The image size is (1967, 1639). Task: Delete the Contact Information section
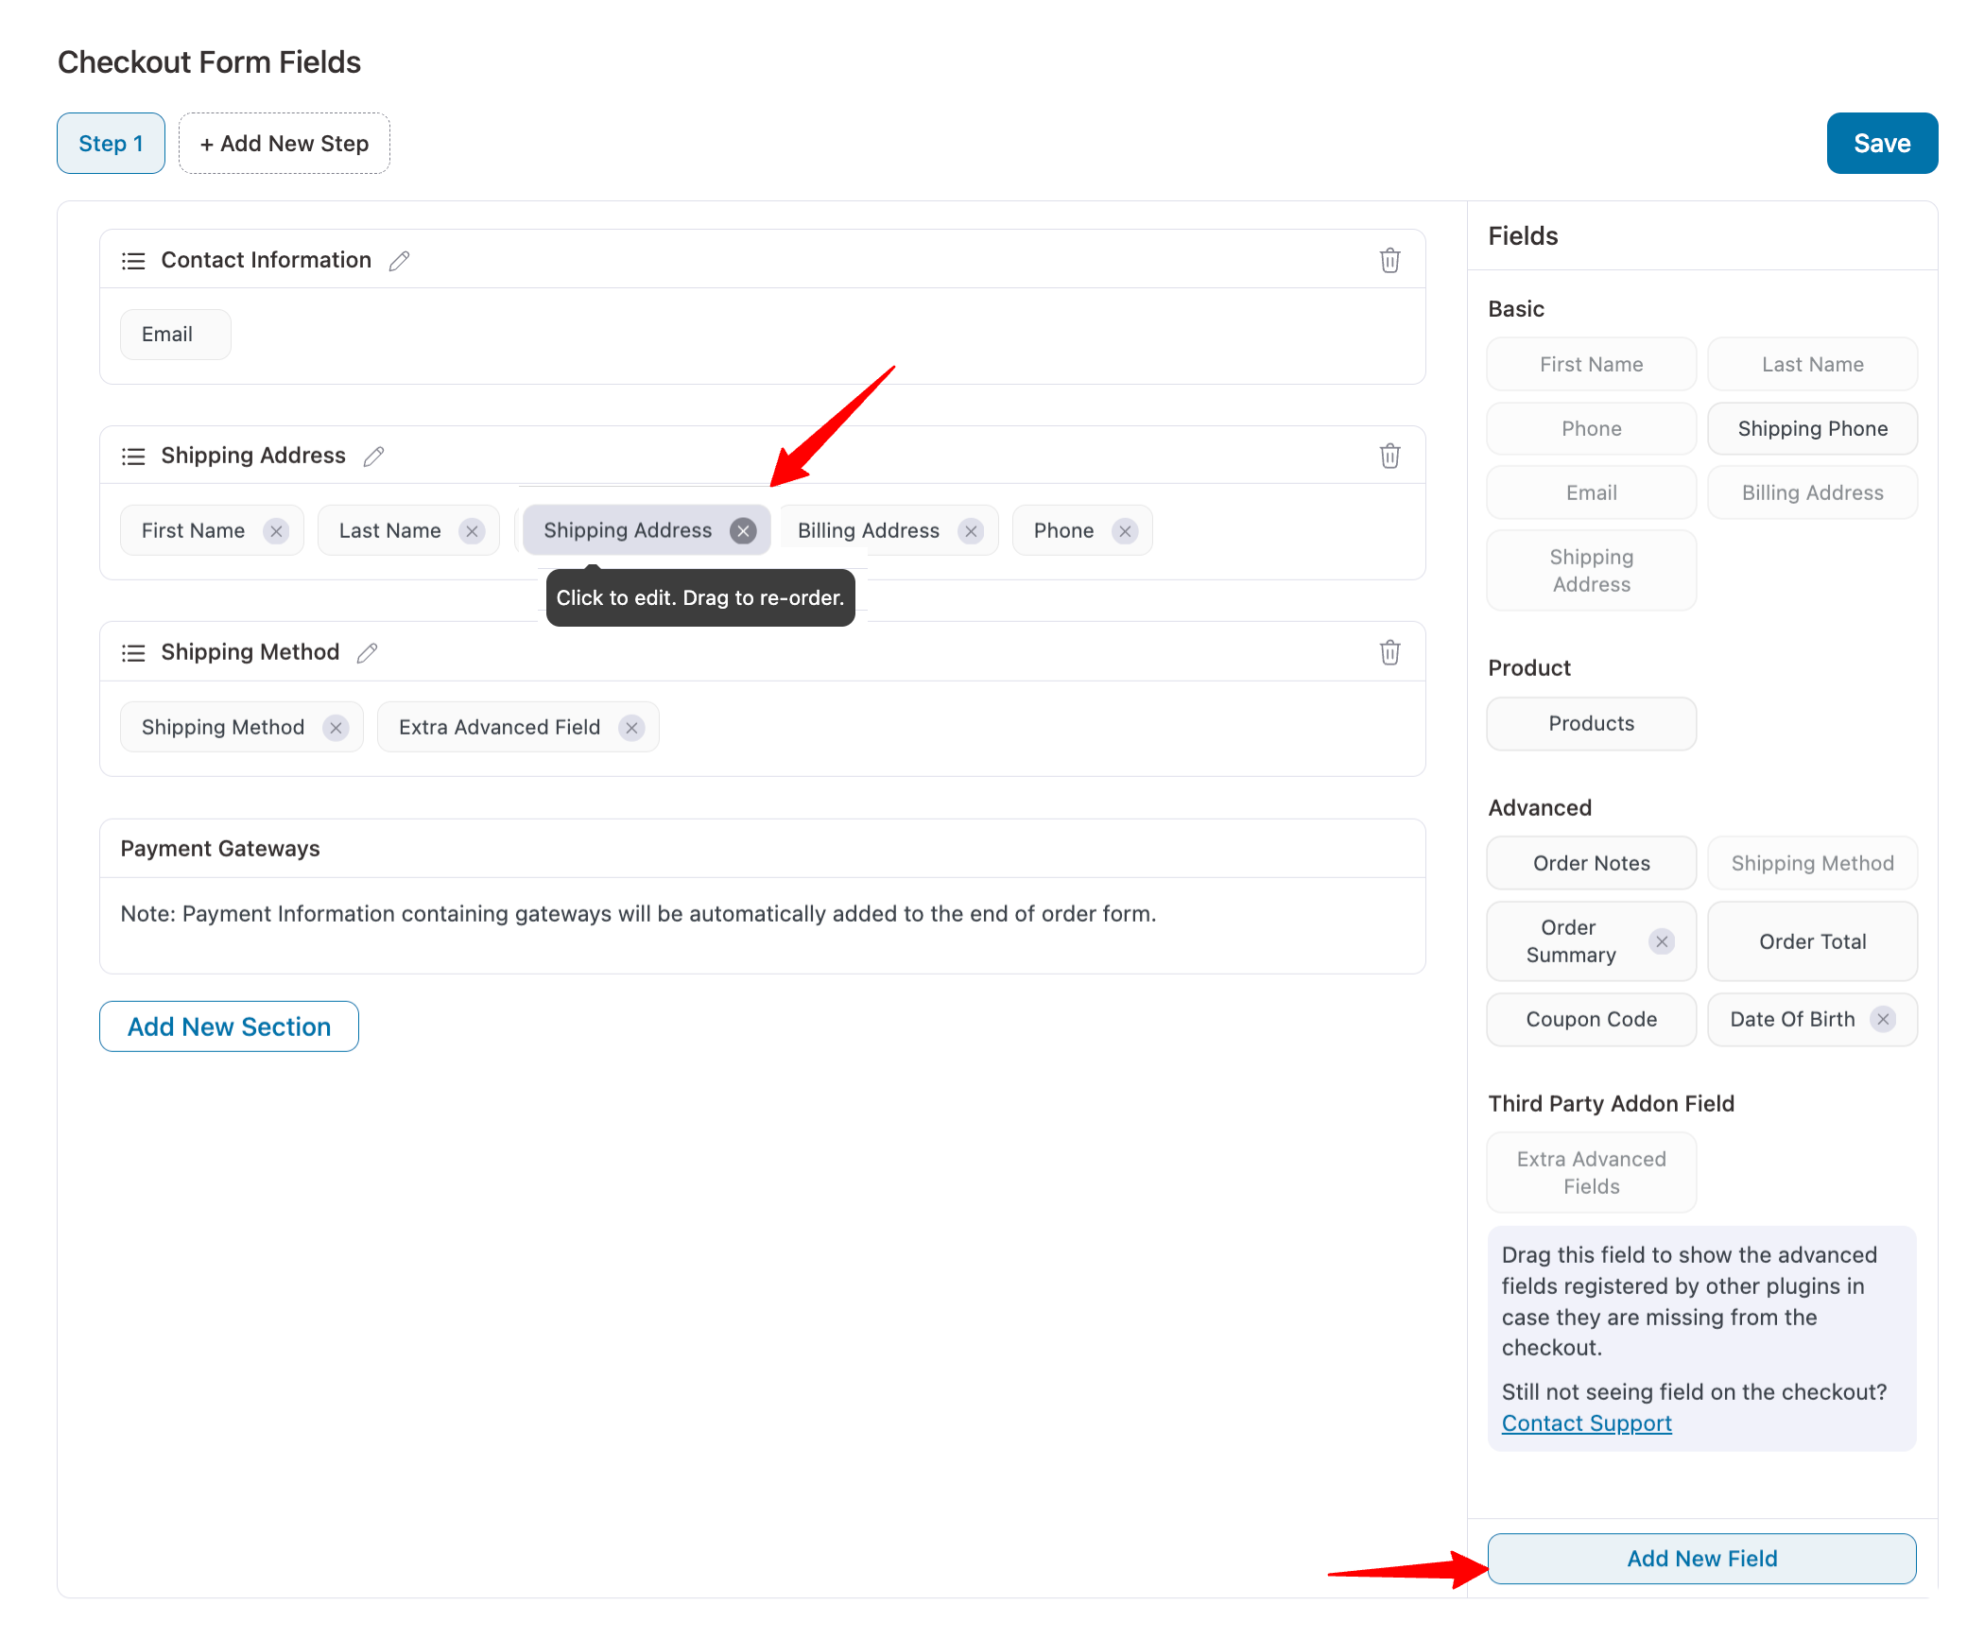[1389, 260]
